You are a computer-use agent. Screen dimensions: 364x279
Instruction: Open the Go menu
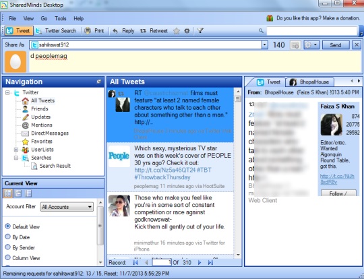click(x=44, y=18)
